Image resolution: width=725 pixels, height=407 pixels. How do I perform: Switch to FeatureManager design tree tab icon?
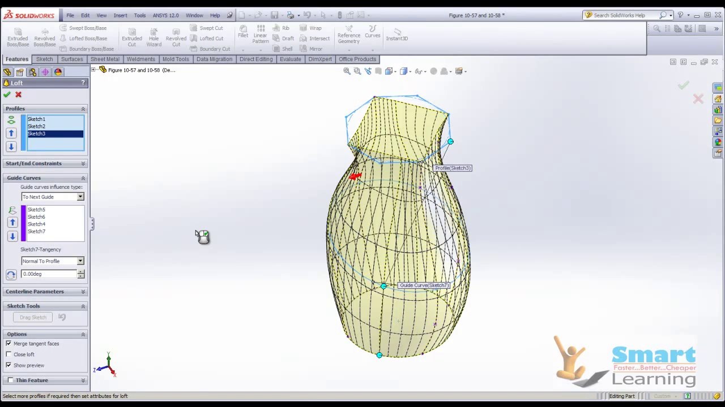point(7,72)
